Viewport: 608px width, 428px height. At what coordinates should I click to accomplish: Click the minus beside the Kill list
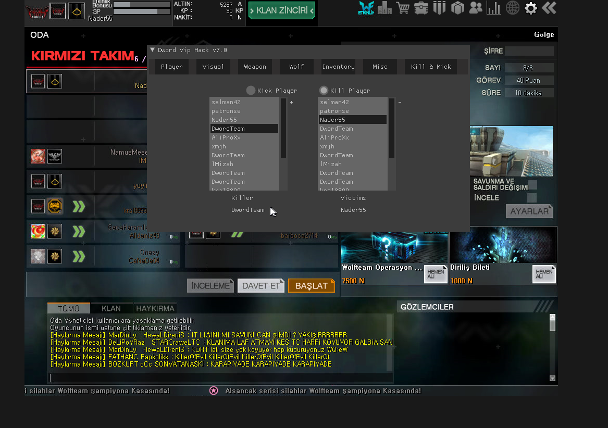point(400,103)
